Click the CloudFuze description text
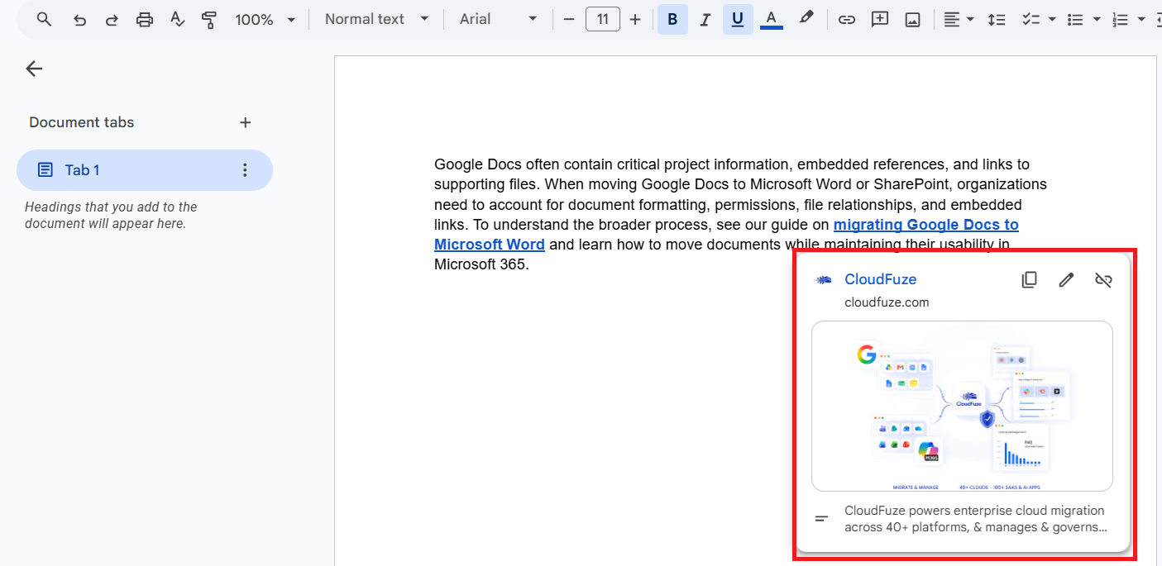Image resolution: width=1162 pixels, height=566 pixels. pyautogui.click(x=976, y=519)
